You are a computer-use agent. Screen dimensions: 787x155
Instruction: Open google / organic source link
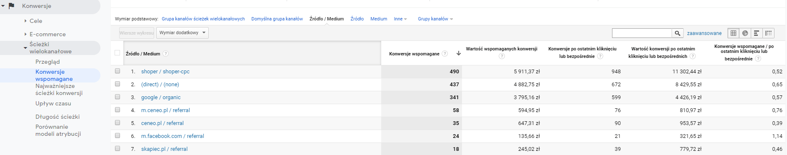[x=161, y=97]
